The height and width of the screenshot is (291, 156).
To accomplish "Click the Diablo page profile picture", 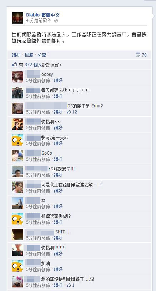I will coord(17,18).
